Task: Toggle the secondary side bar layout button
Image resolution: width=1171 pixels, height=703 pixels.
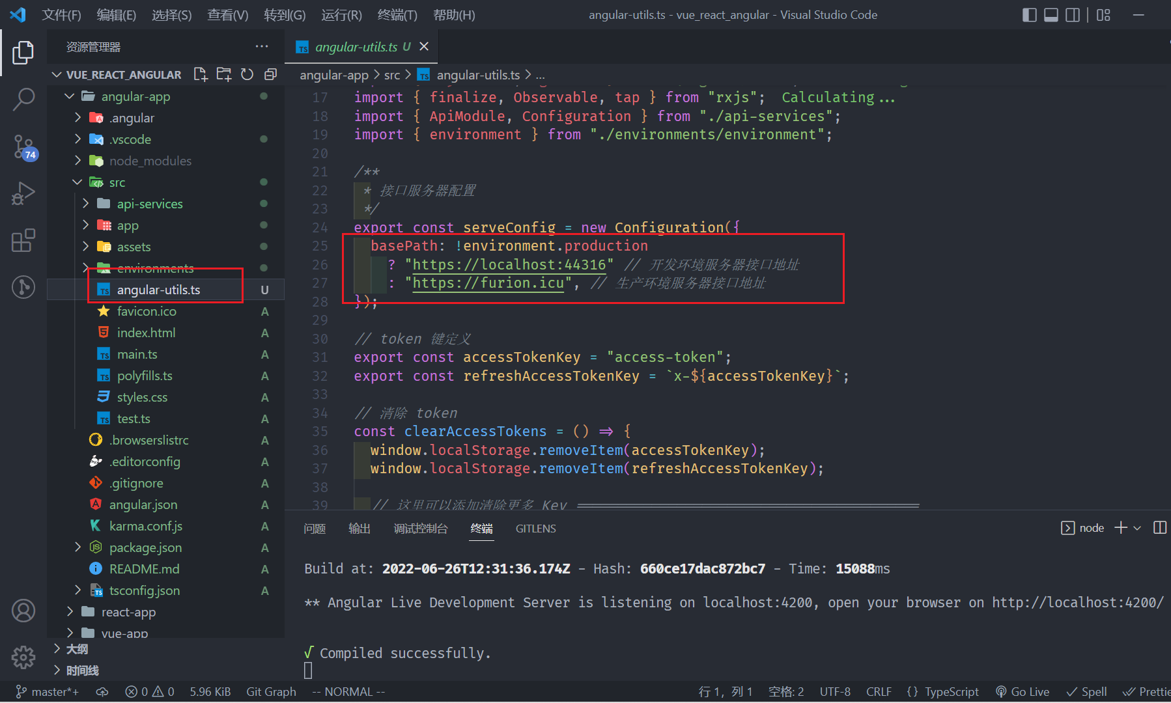Action: click(1073, 15)
